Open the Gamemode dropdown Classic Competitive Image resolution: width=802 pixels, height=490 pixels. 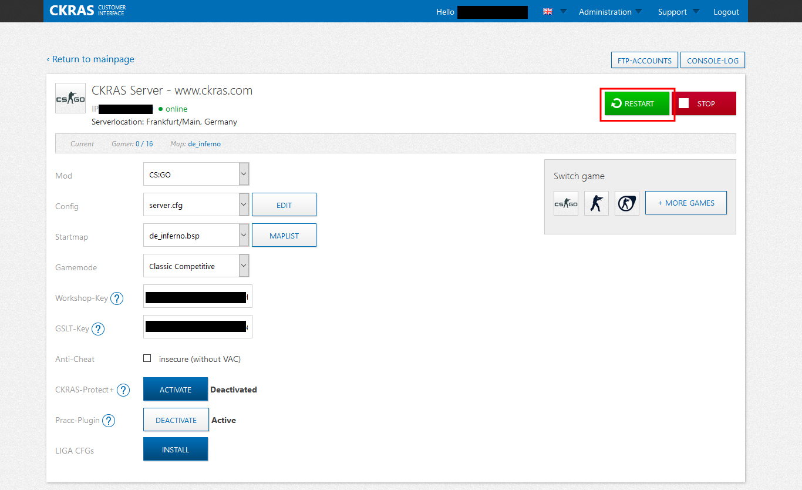pos(196,266)
